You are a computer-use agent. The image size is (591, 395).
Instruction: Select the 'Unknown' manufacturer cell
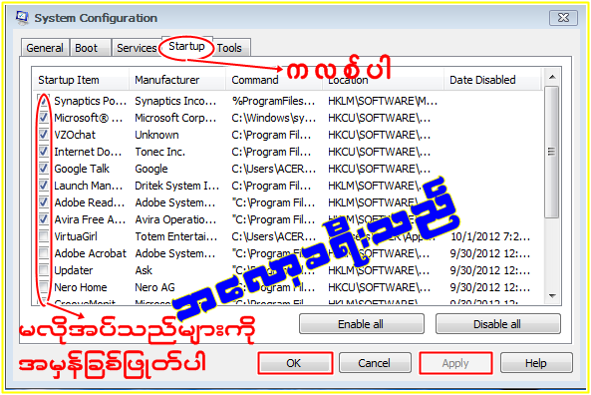tap(156, 135)
